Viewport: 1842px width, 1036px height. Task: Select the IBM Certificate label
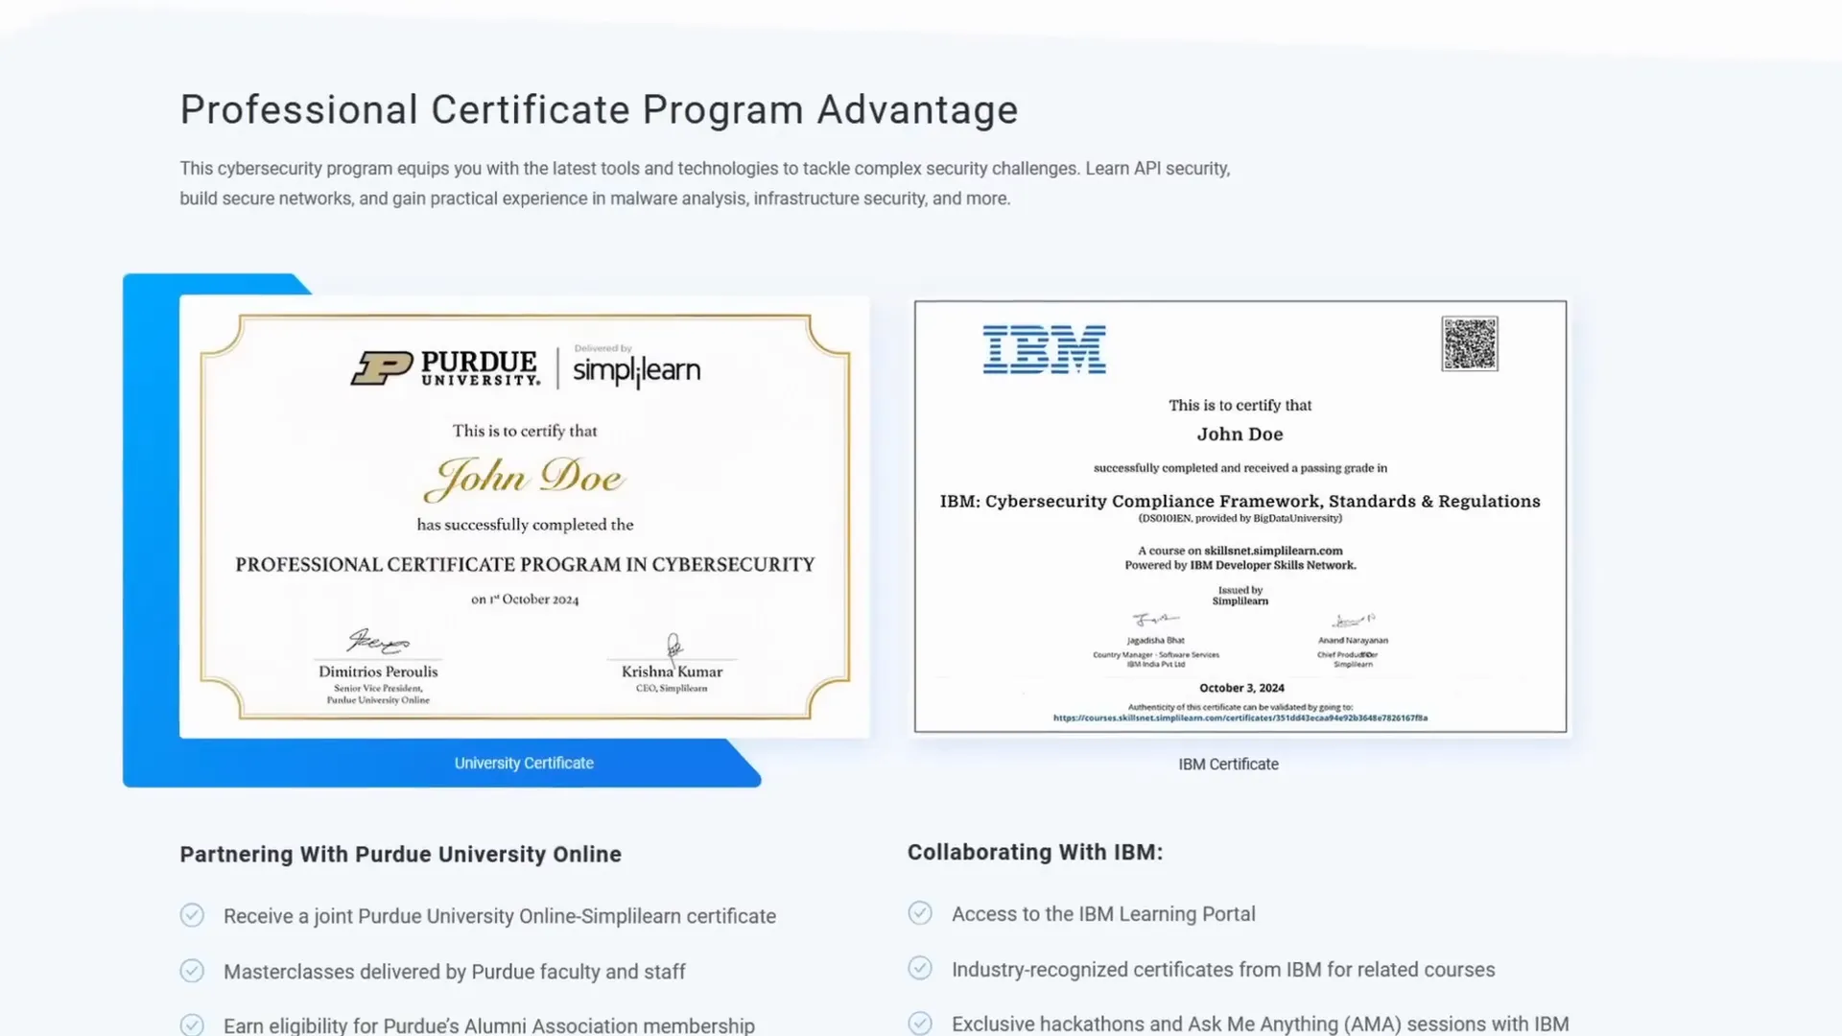(x=1228, y=764)
